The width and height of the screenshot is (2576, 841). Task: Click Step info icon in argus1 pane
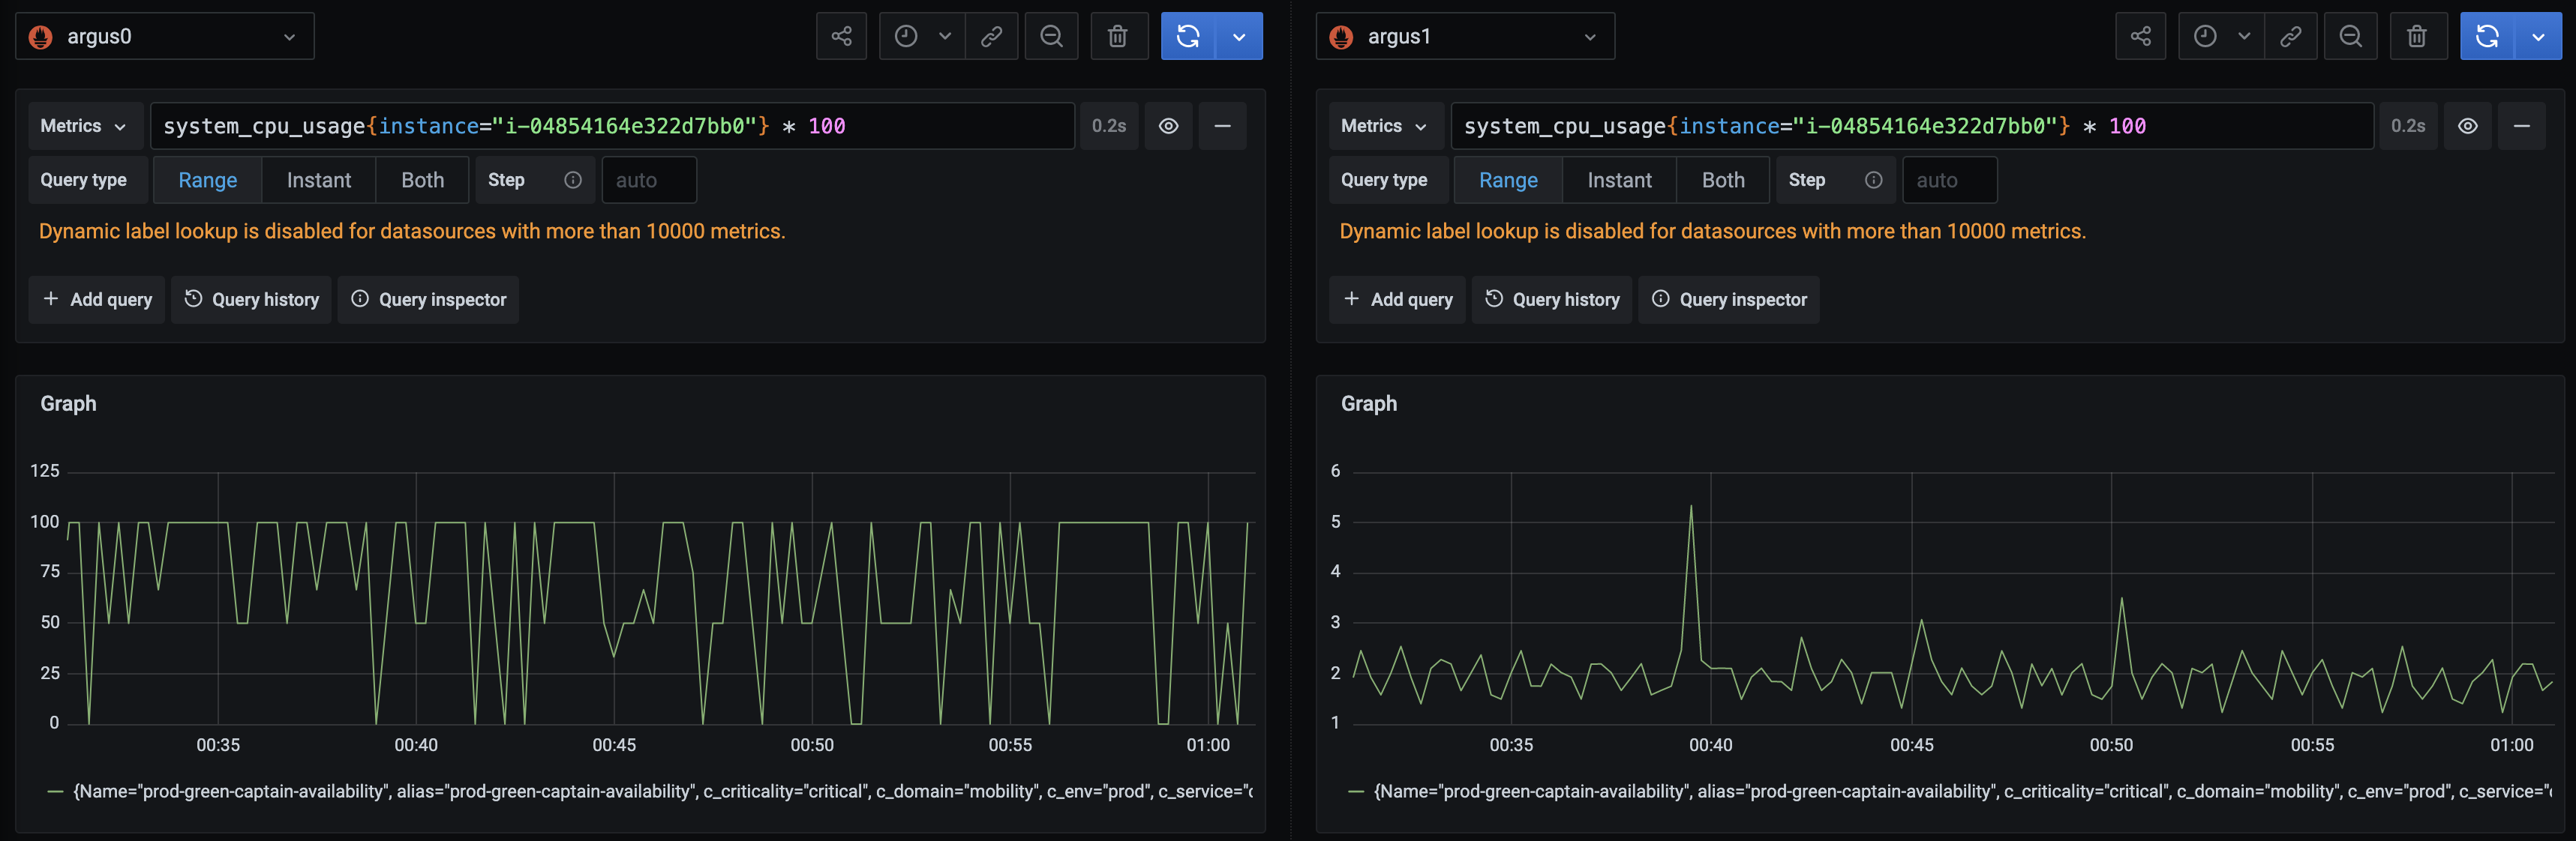pyautogui.click(x=1873, y=181)
